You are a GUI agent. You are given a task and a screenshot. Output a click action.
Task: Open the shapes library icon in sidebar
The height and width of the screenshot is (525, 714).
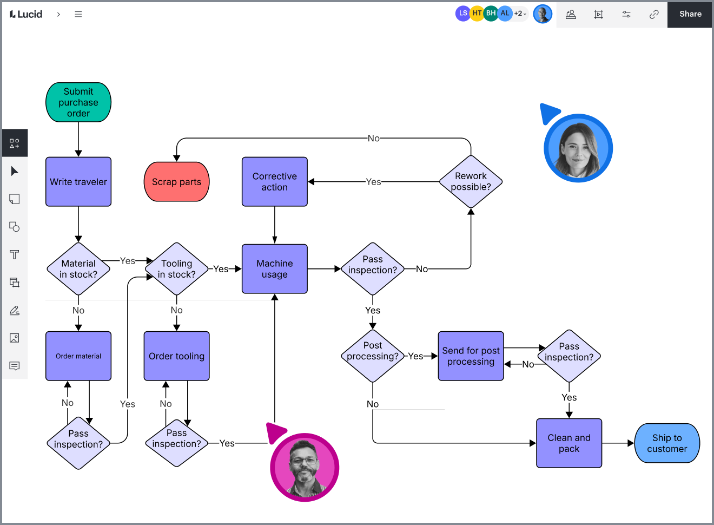click(x=15, y=143)
